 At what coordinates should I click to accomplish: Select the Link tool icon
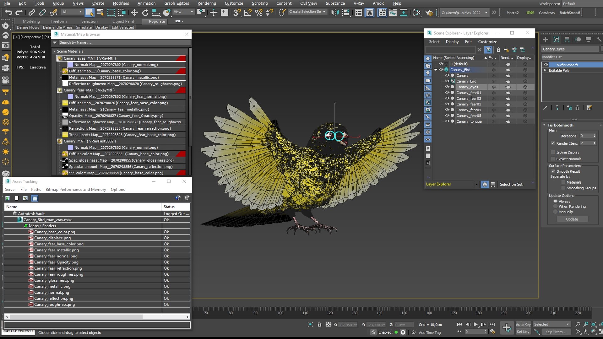[x=32, y=13]
